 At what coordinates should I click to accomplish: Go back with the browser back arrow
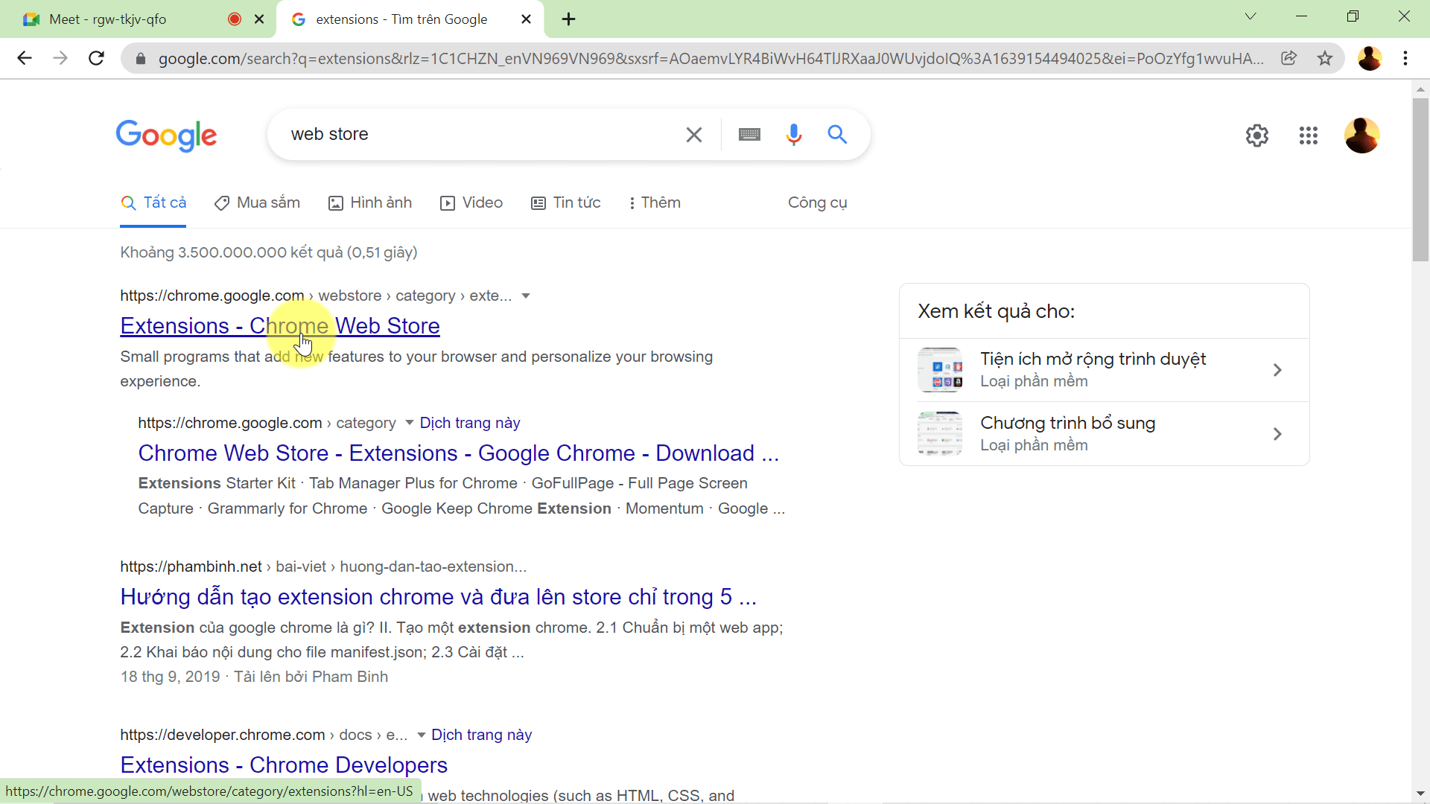pyautogui.click(x=25, y=58)
